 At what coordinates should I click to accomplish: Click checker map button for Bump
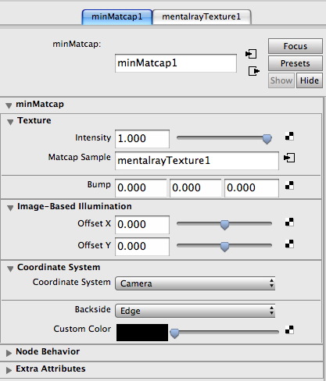pyautogui.click(x=289, y=185)
